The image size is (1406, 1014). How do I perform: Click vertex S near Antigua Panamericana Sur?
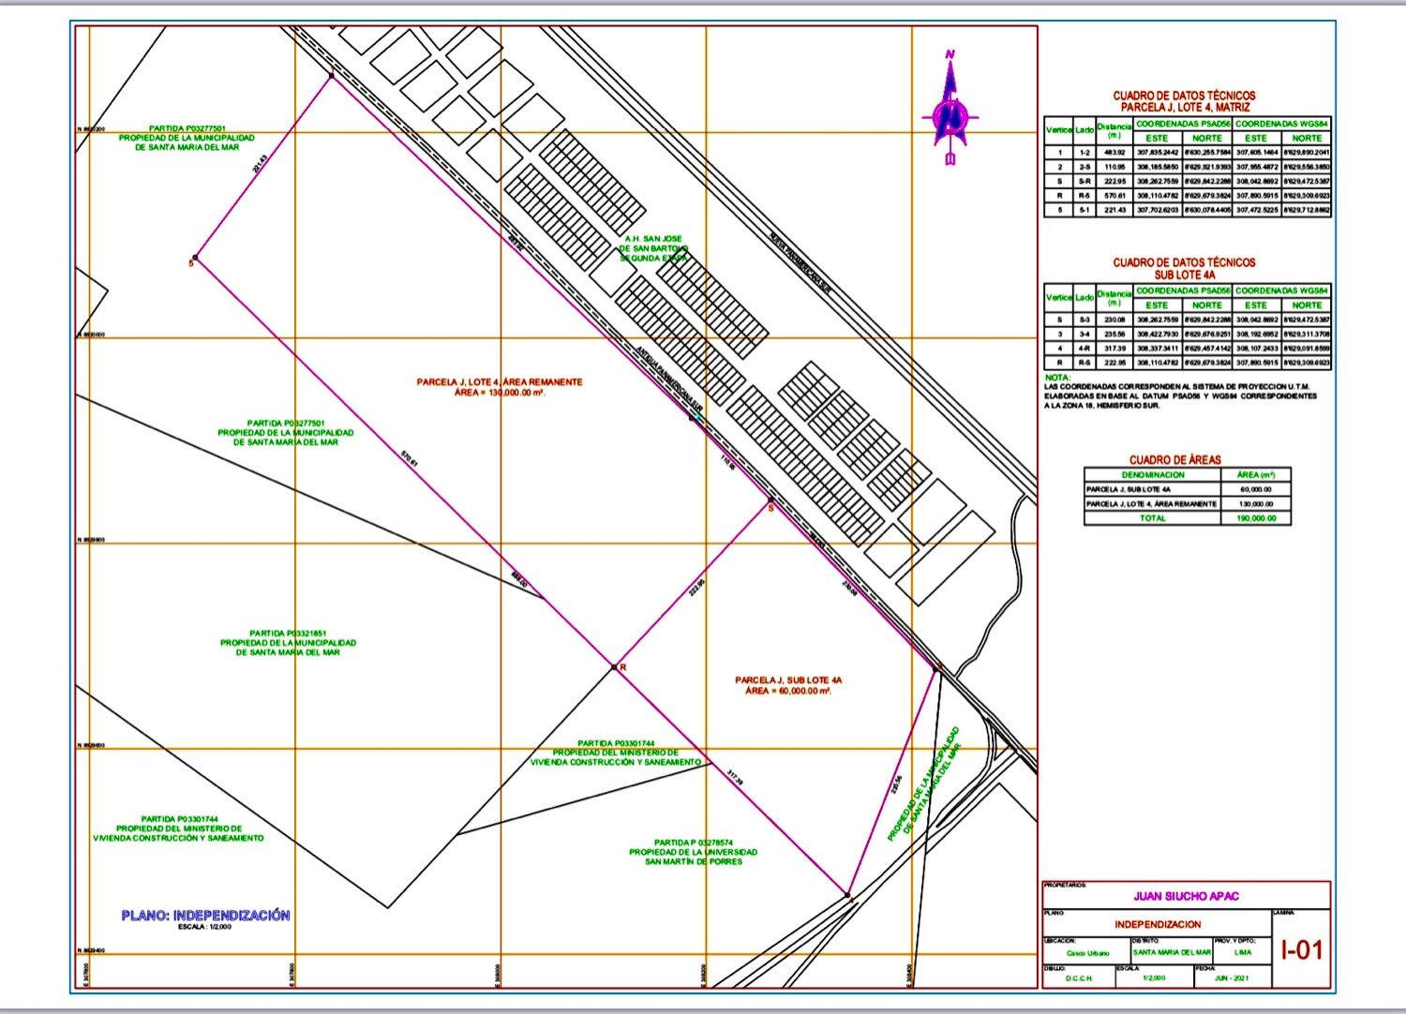[x=770, y=501]
